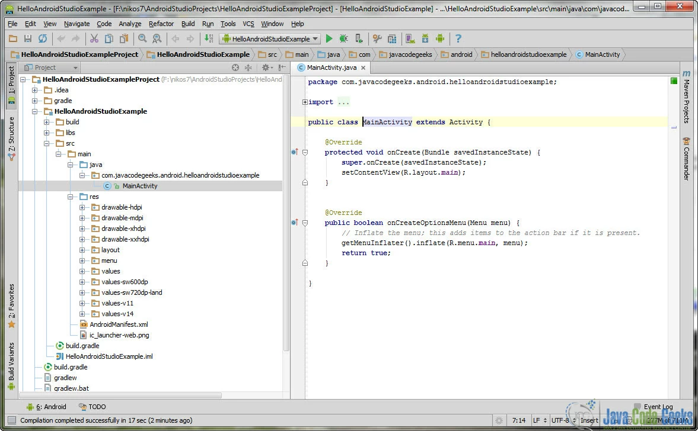The width and height of the screenshot is (698, 431).
Task: Open the Event Log
Action: click(x=653, y=407)
